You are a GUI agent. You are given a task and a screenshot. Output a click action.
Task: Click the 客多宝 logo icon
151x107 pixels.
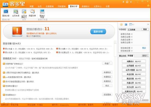5,4
